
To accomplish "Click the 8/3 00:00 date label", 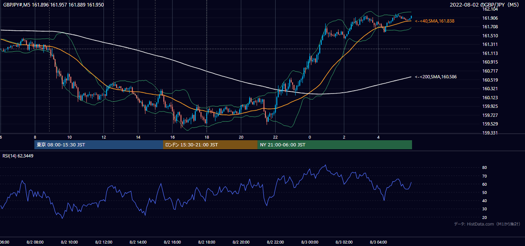I will (310, 242).
